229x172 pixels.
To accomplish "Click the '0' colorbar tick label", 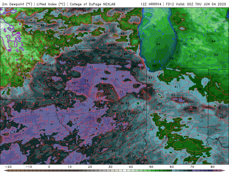I will [49, 167].
